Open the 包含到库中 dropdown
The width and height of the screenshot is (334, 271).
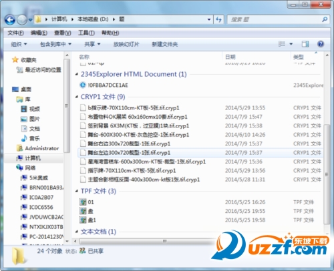55,44
